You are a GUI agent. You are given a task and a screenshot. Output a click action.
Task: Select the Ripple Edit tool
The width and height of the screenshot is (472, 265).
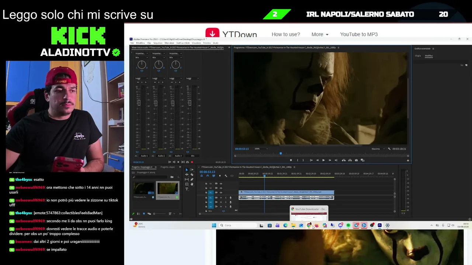pos(187,175)
